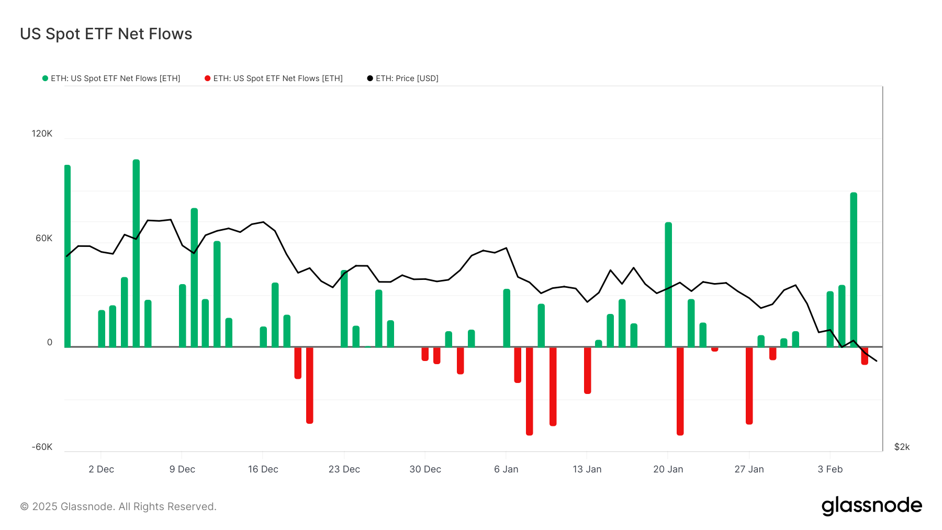Click the 120K y-axis label
Viewport: 942px width, 530px height.
tap(42, 133)
